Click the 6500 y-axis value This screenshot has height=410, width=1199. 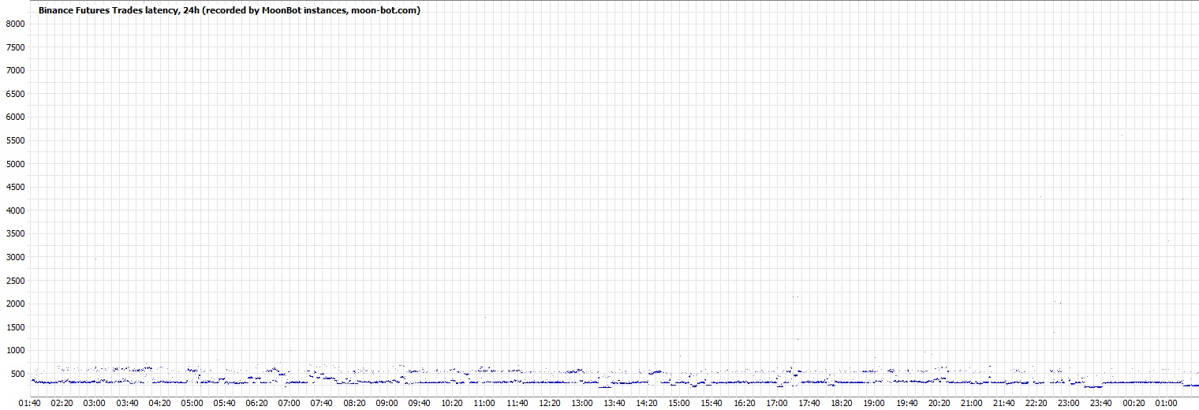coord(16,94)
